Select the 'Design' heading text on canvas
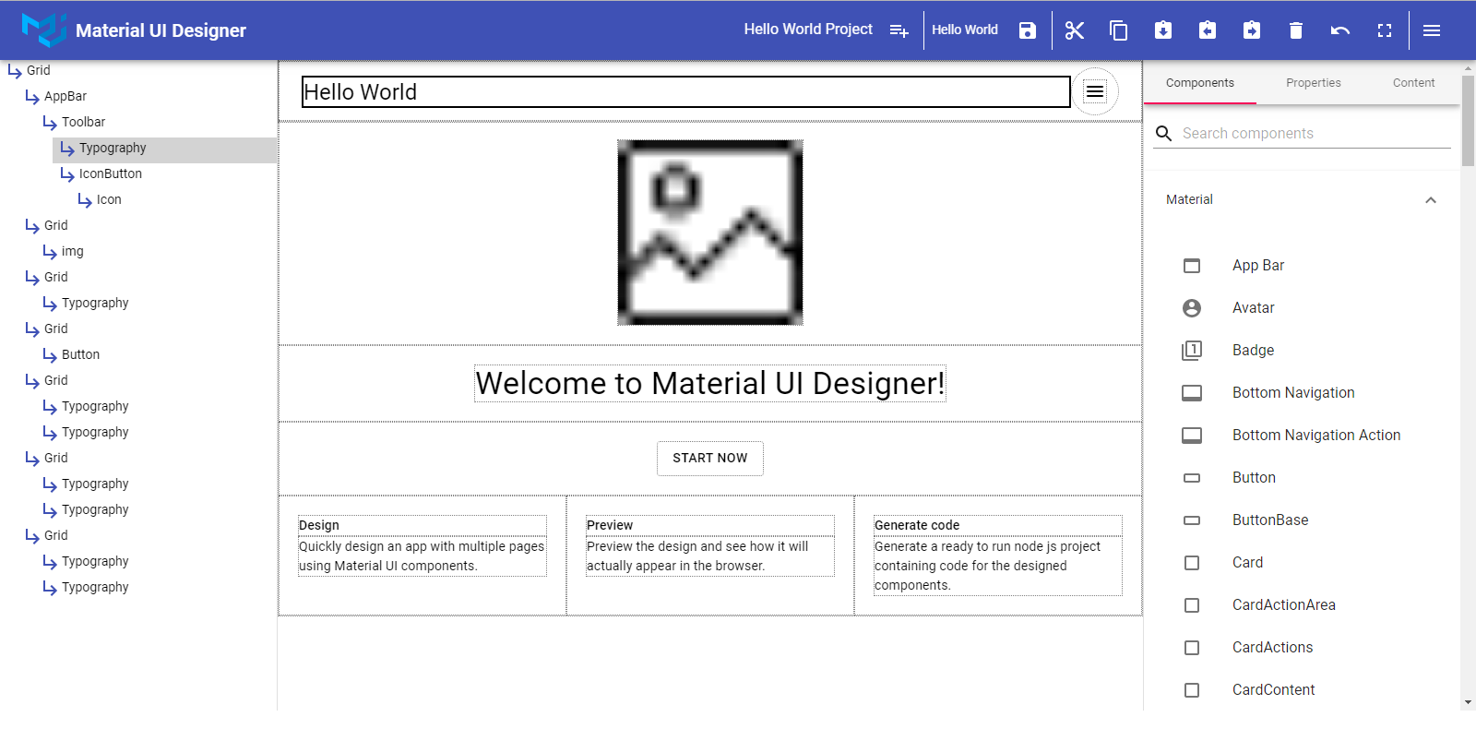The height and width of the screenshot is (729, 1476). [x=423, y=525]
